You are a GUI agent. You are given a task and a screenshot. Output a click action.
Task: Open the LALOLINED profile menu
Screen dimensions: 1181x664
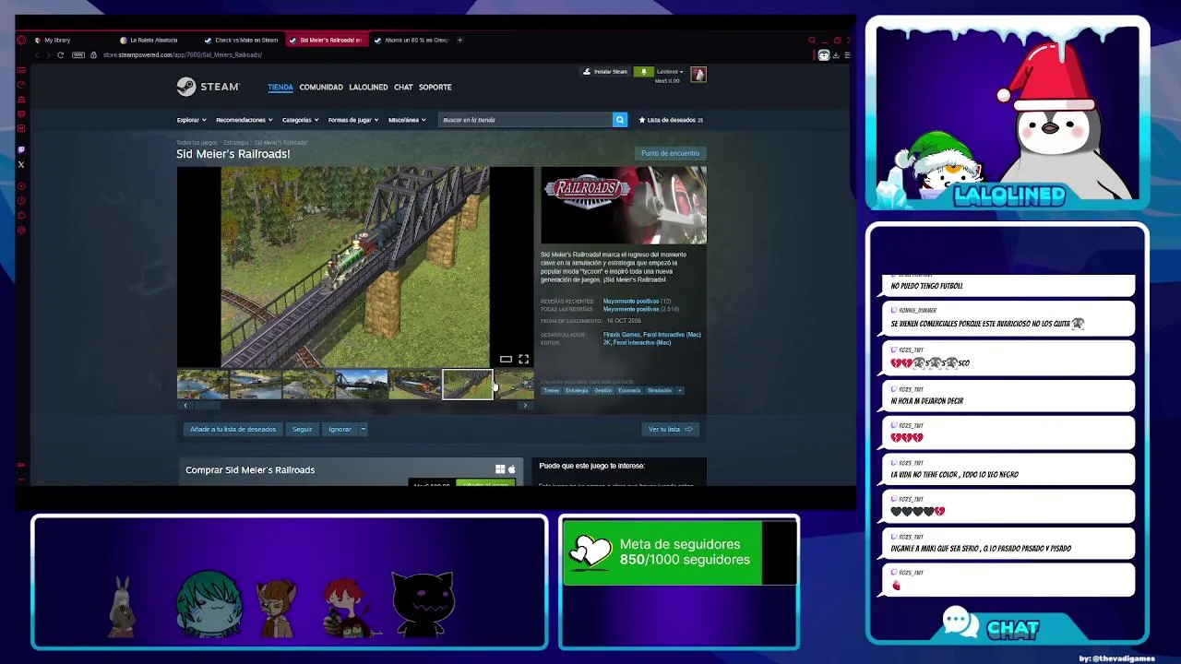[368, 87]
